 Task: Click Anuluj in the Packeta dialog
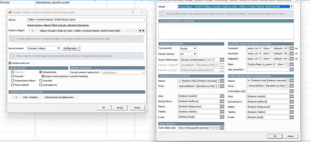120,108
